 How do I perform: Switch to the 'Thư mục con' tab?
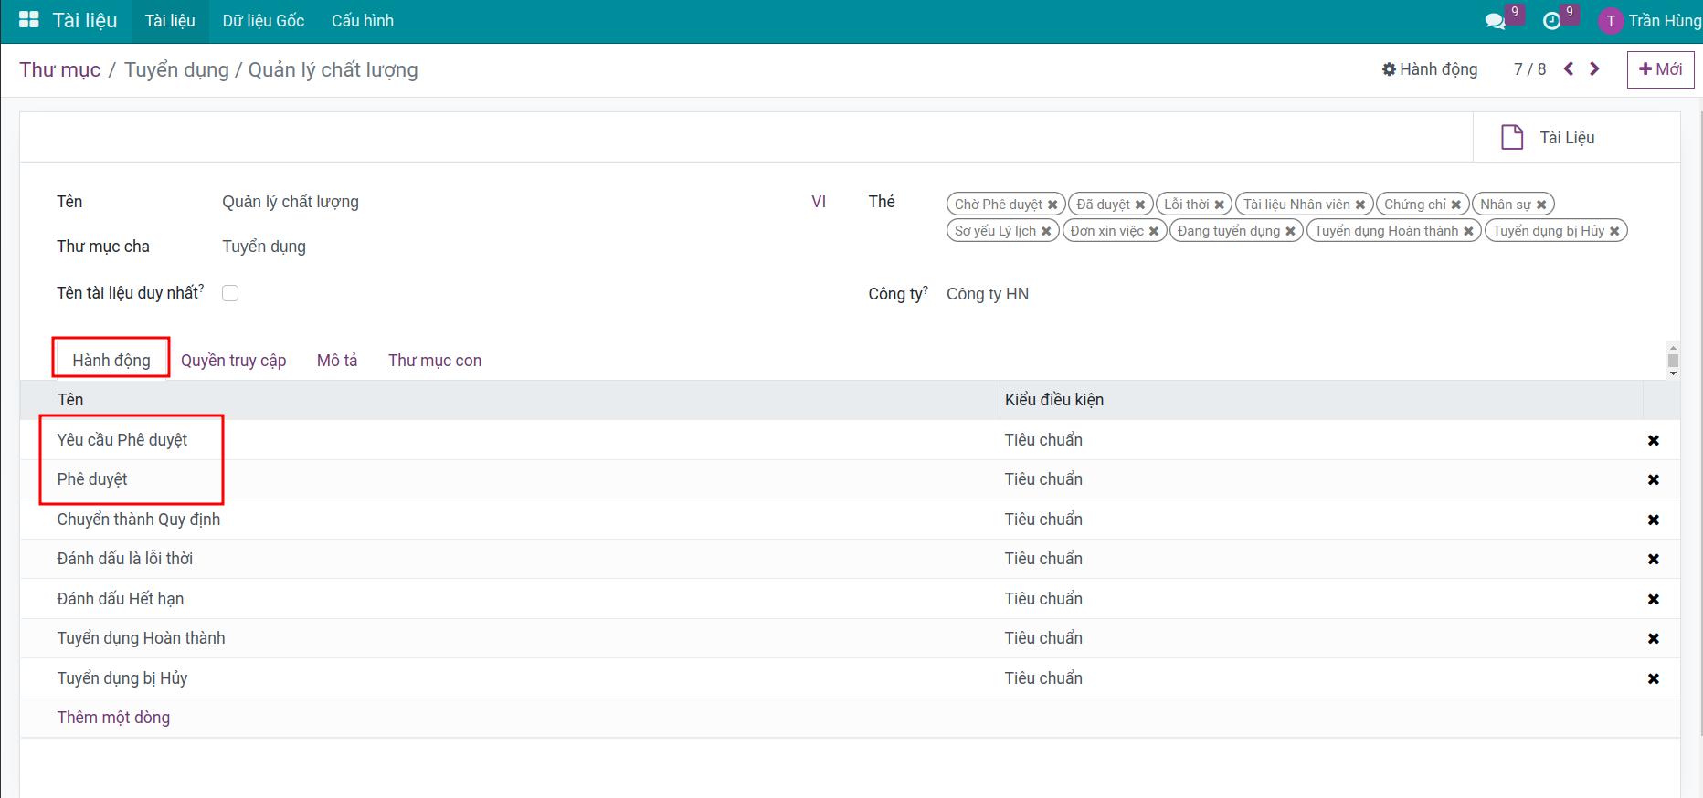click(x=435, y=361)
